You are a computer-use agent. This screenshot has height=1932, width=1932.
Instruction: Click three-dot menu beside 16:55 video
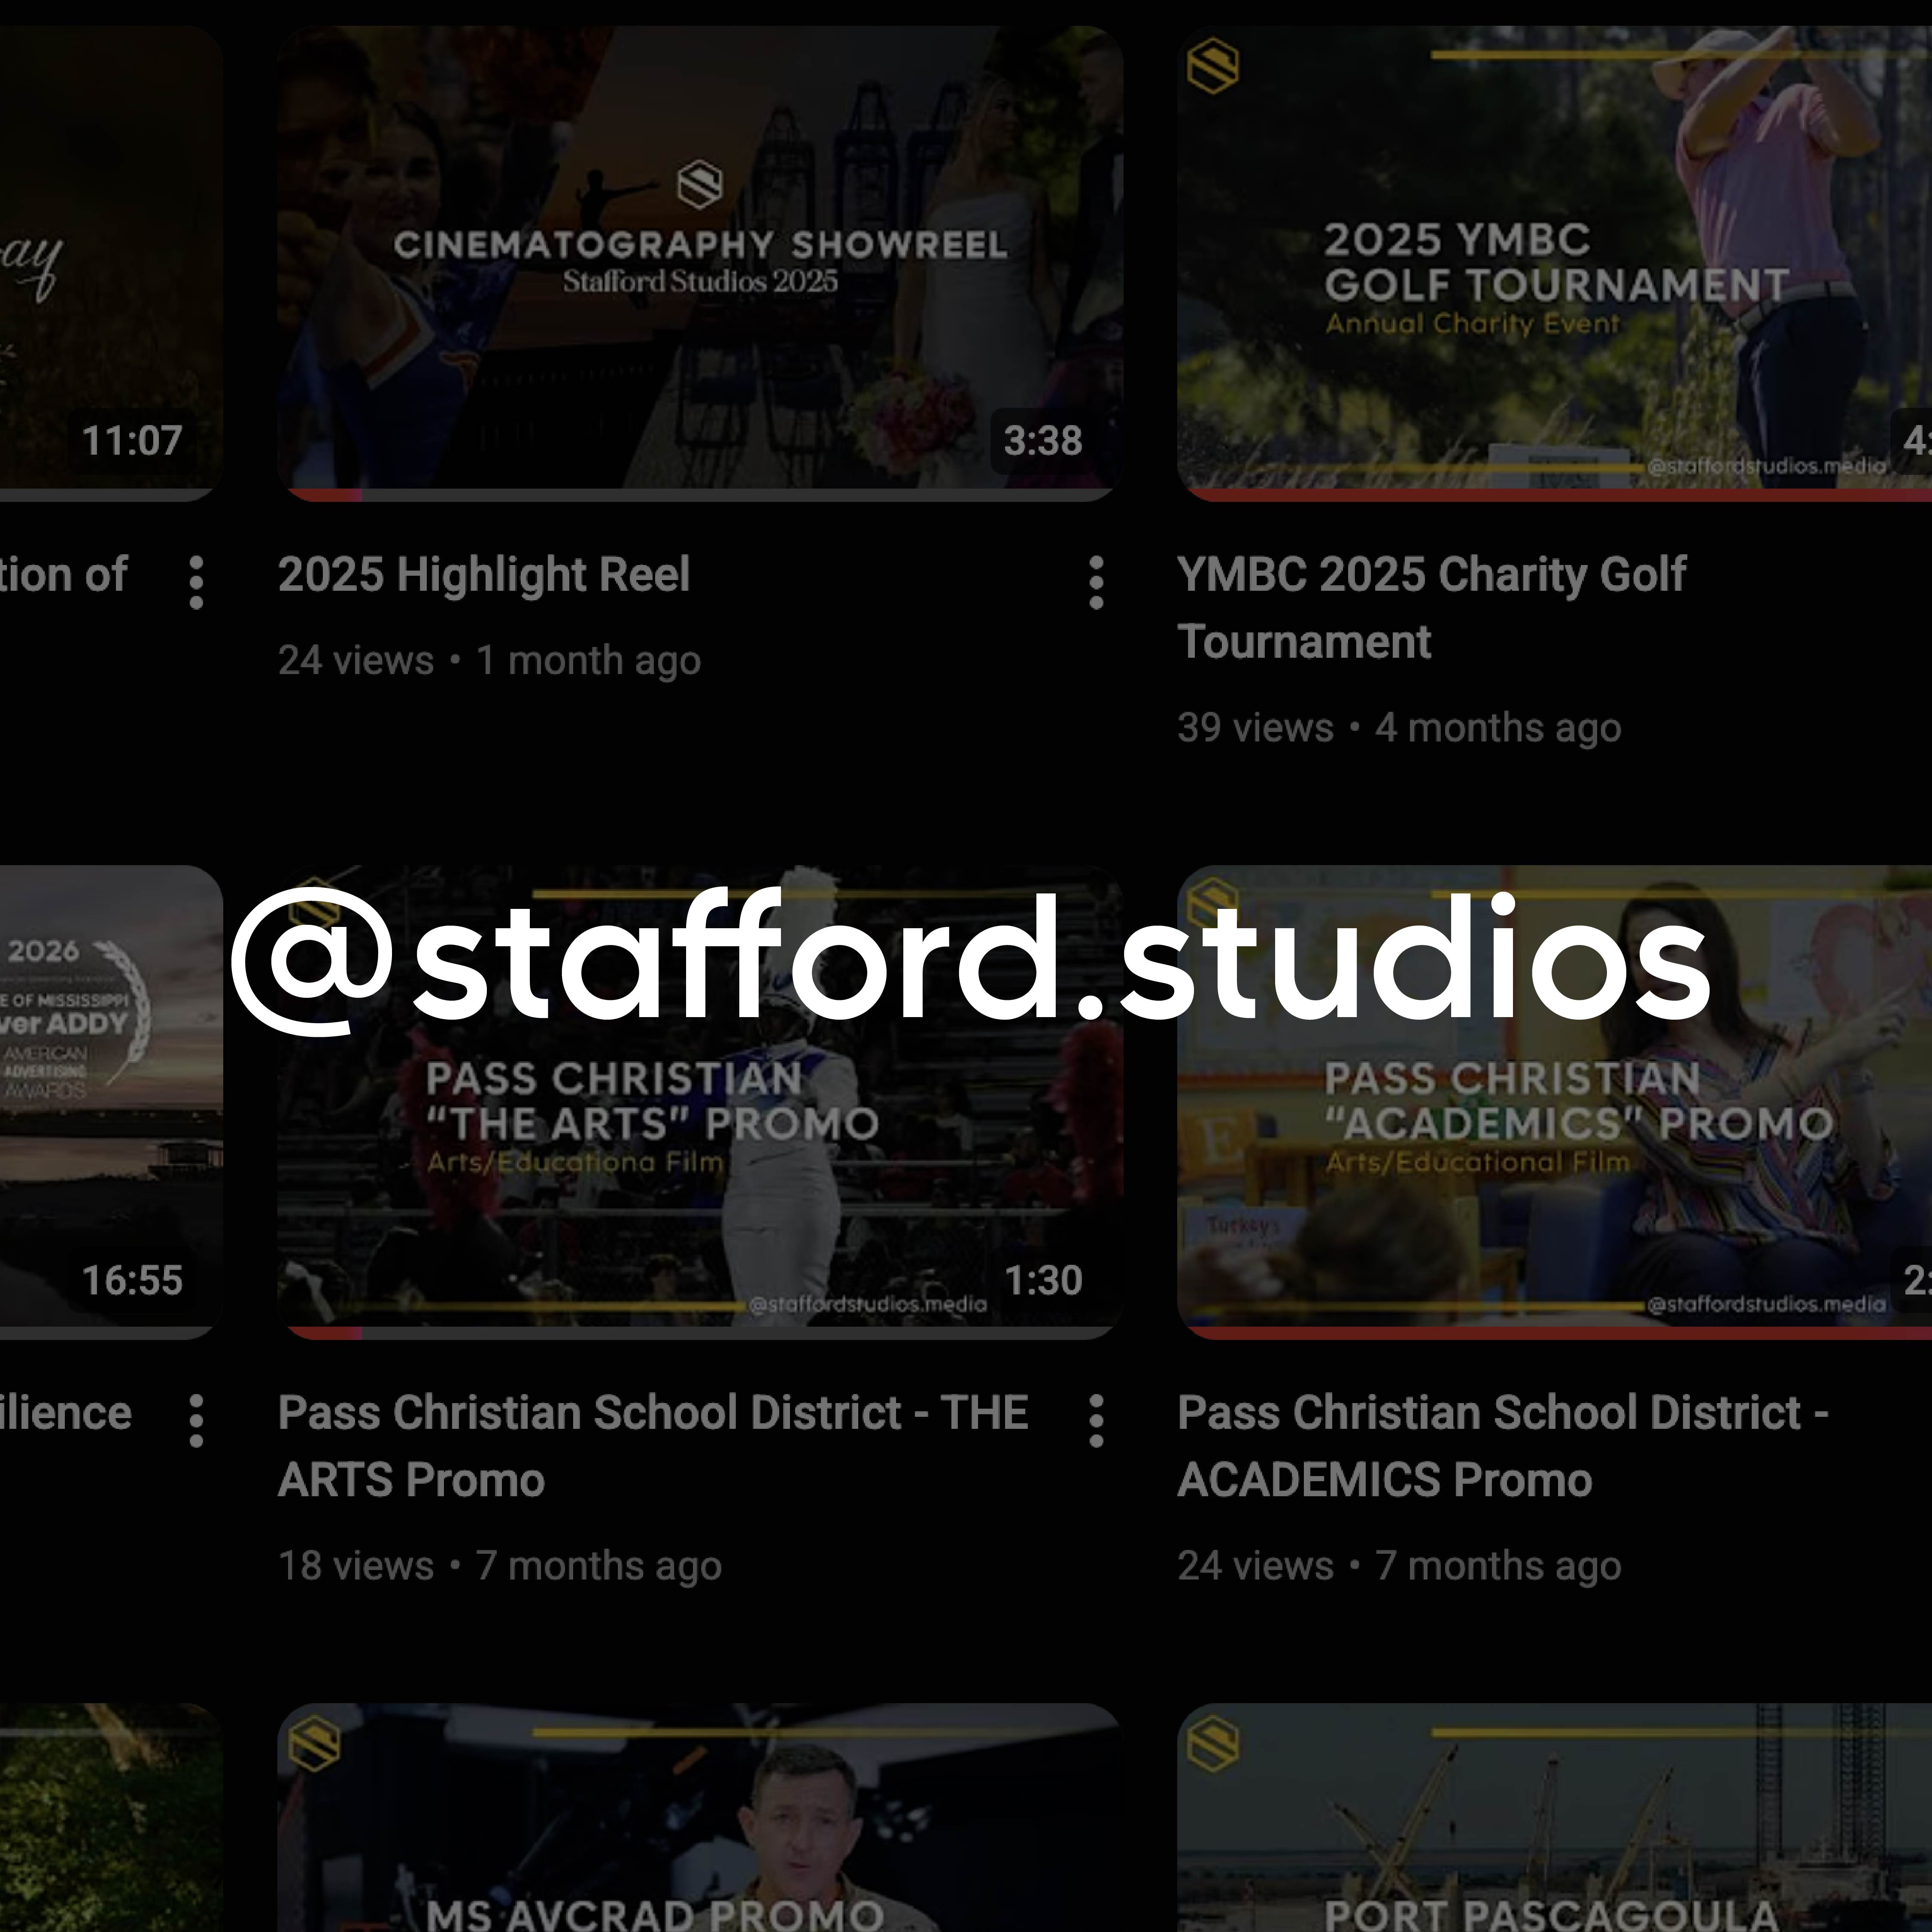[x=196, y=1420]
